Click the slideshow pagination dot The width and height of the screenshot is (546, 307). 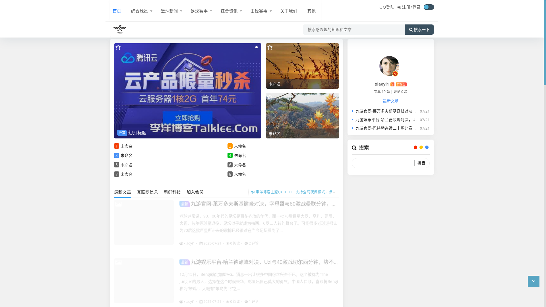257,47
